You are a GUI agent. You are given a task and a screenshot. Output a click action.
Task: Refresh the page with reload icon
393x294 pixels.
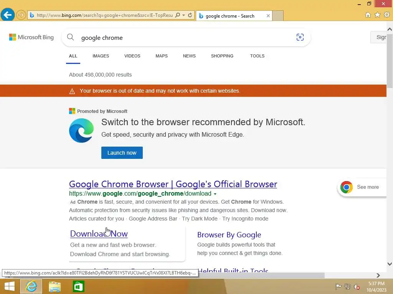tap(190, 15)
